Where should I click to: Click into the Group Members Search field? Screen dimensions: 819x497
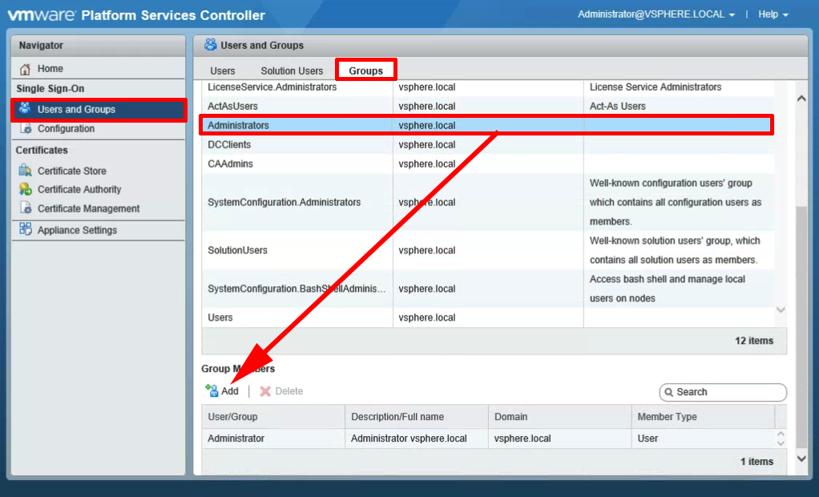[723, 392]
